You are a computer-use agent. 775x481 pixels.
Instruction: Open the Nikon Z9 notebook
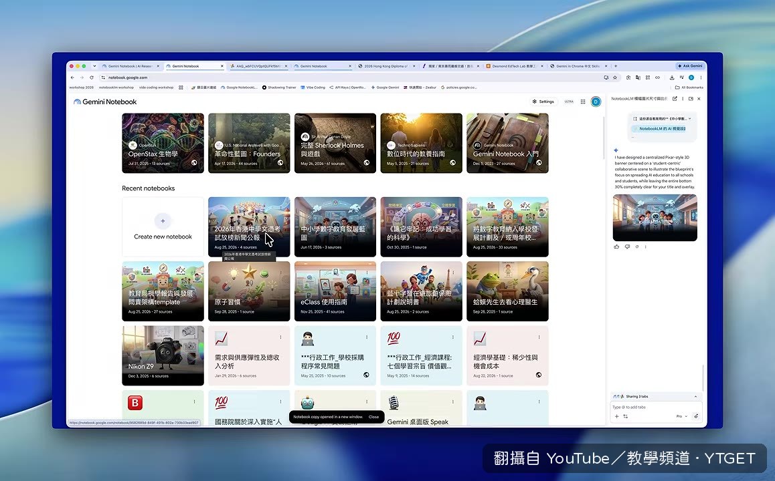[x=163, y=355]
